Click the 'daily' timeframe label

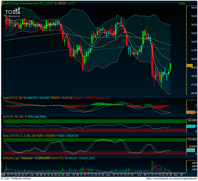(182, 4)
